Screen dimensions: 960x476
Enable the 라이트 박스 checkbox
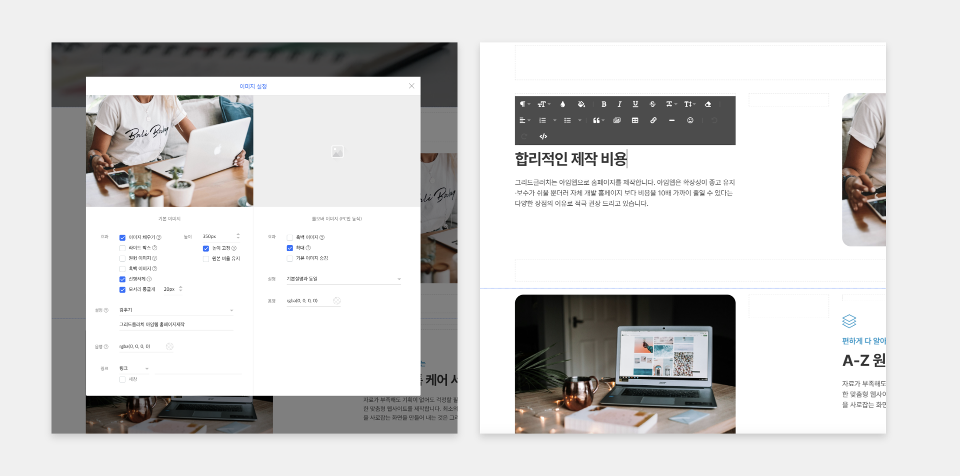122,248
